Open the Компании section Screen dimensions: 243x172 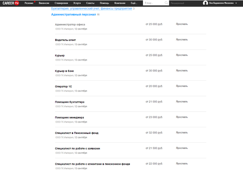[120, 3]
